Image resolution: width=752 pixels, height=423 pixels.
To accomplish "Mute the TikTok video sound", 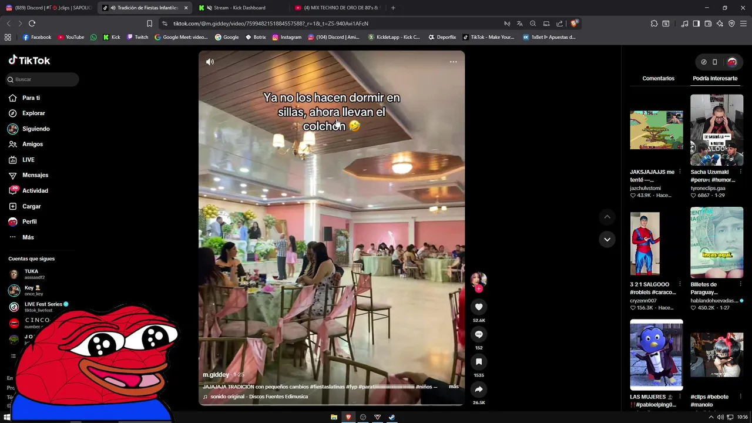I will [x=210, y=62].
